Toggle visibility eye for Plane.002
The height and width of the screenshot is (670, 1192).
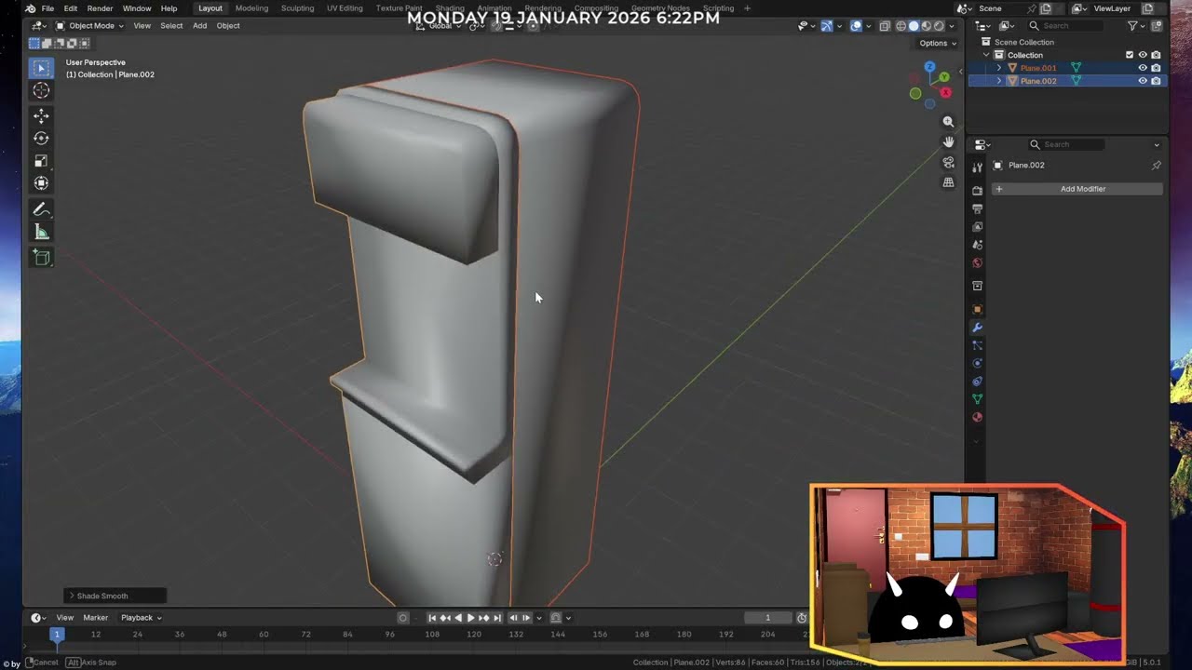[x=1143, y=81]
